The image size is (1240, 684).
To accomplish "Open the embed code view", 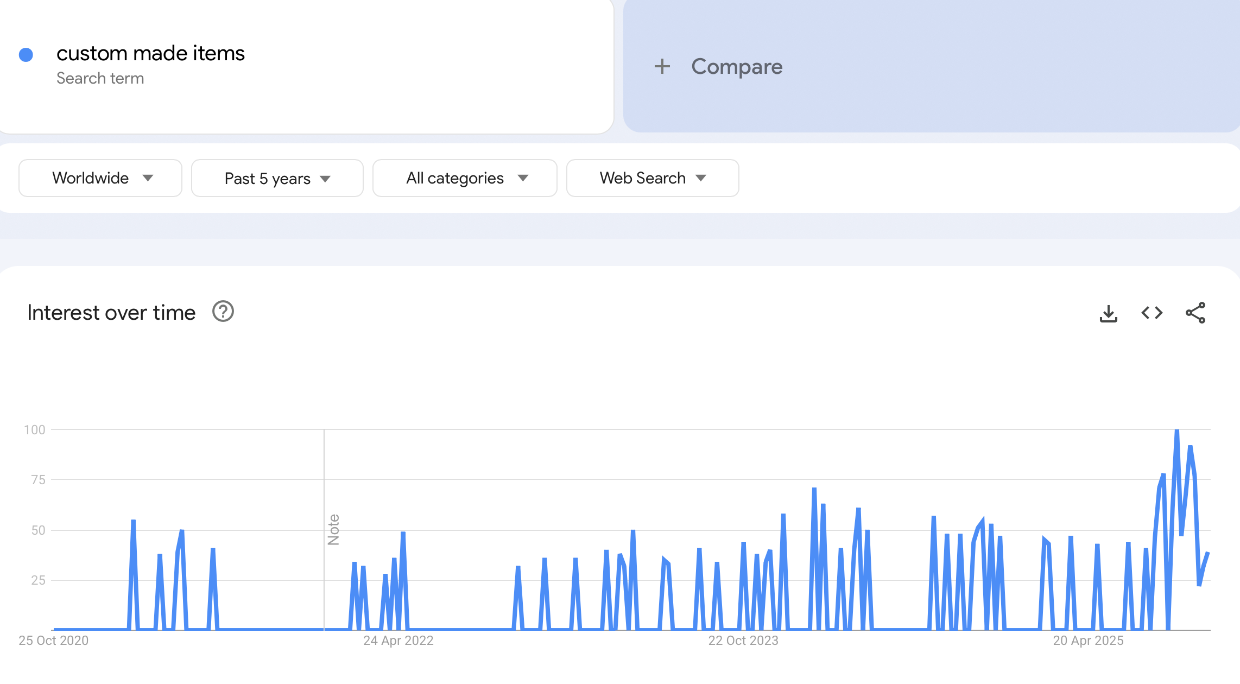I will pyautogui.click(x=1152, y=313).
